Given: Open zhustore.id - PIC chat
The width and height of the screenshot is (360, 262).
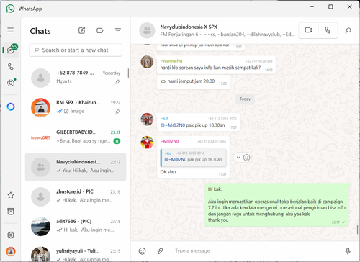Looking at the screenshot, I should click(x=76, y=196).
